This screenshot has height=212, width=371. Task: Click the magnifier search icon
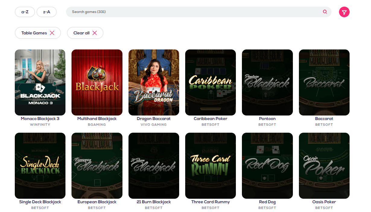point(325,12)
